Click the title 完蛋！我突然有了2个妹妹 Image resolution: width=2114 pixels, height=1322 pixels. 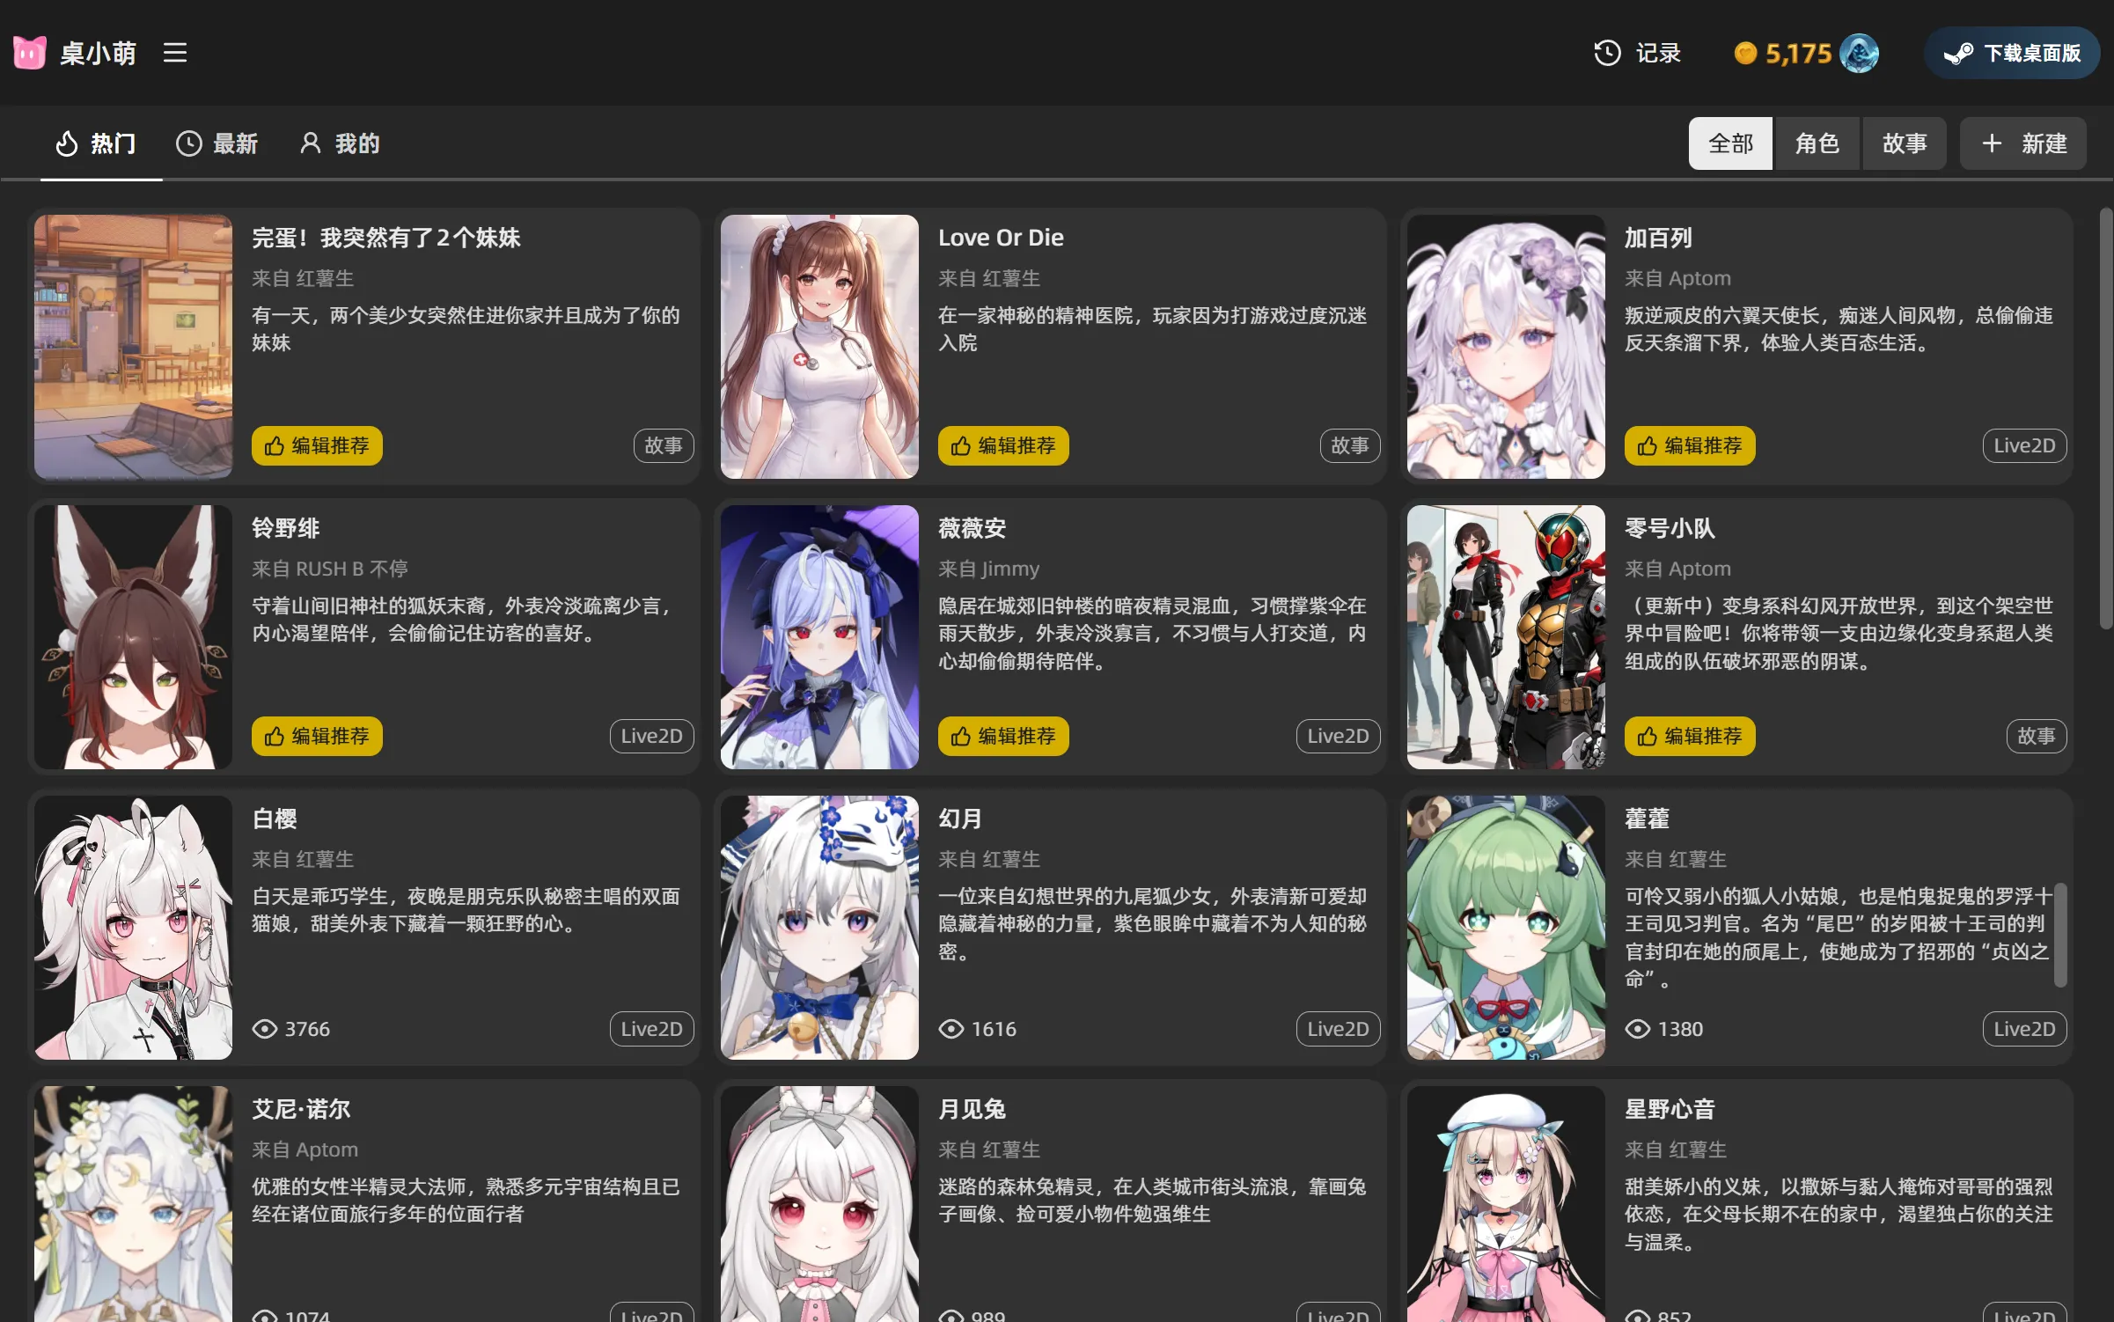[386, 238]
